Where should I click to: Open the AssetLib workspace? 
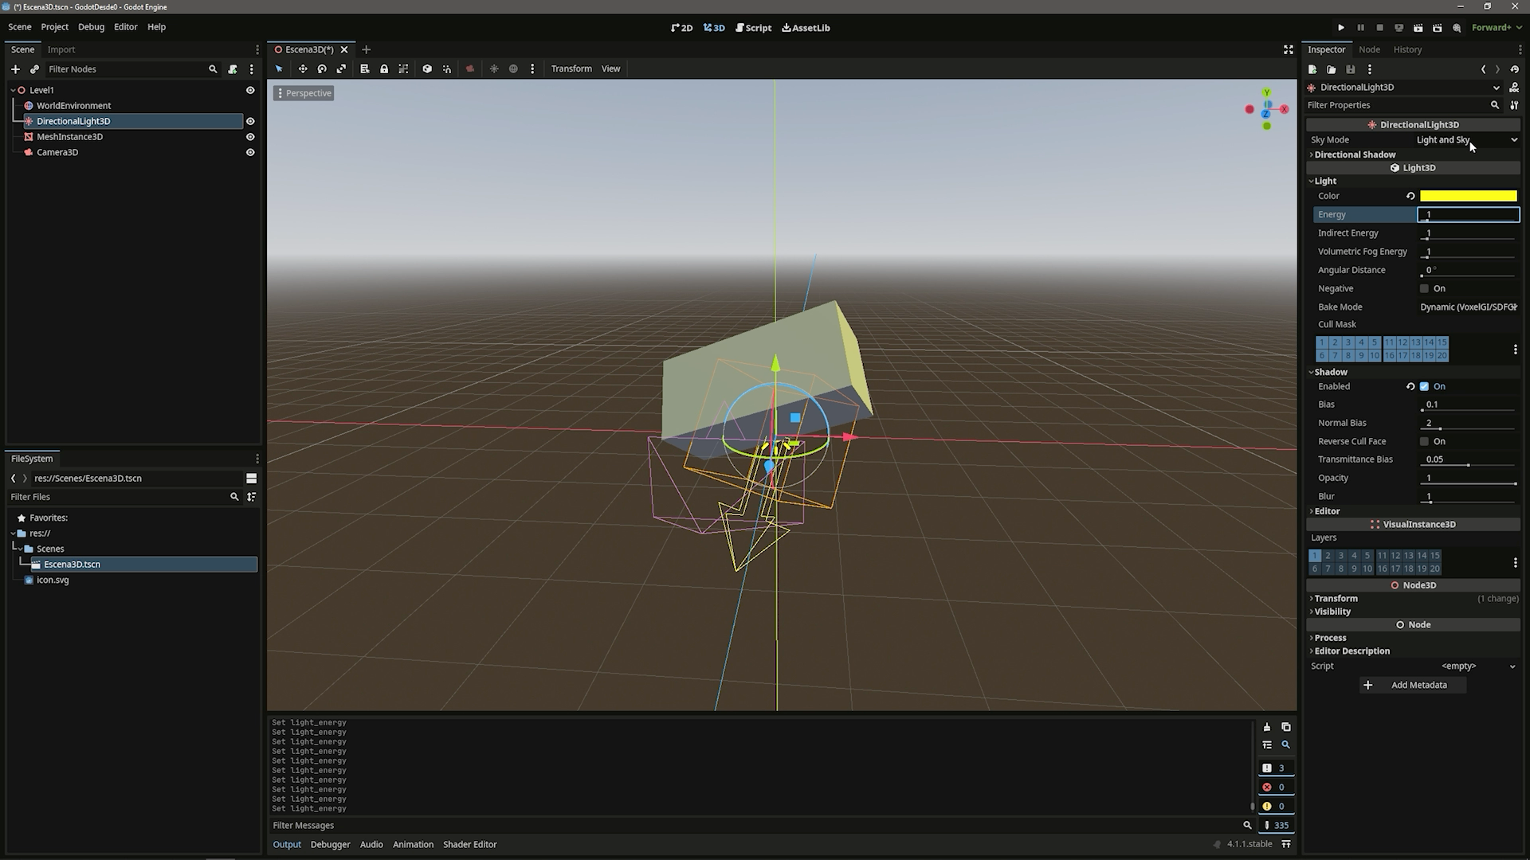[x=806, y=28]
